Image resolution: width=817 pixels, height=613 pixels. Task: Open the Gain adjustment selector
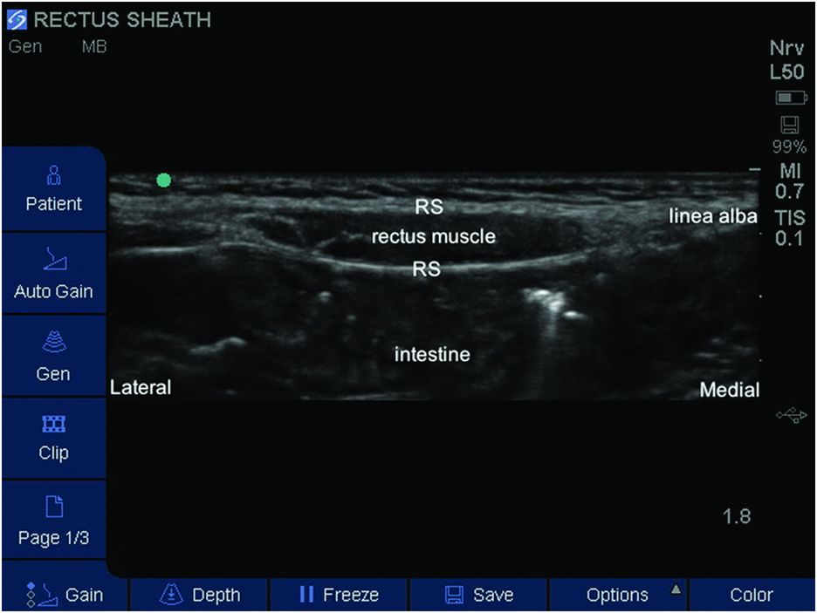pyautogui.click(x=65, y=595)
